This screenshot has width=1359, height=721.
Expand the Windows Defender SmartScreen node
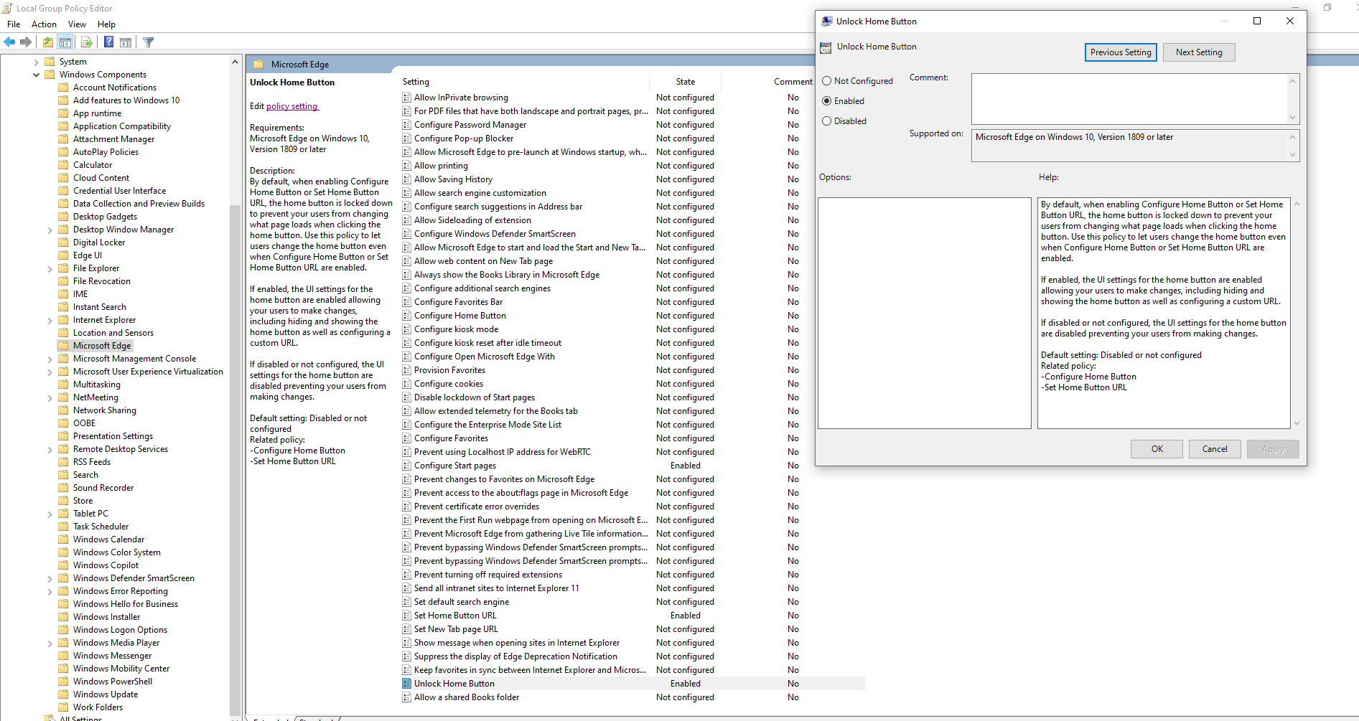point(50,578)
